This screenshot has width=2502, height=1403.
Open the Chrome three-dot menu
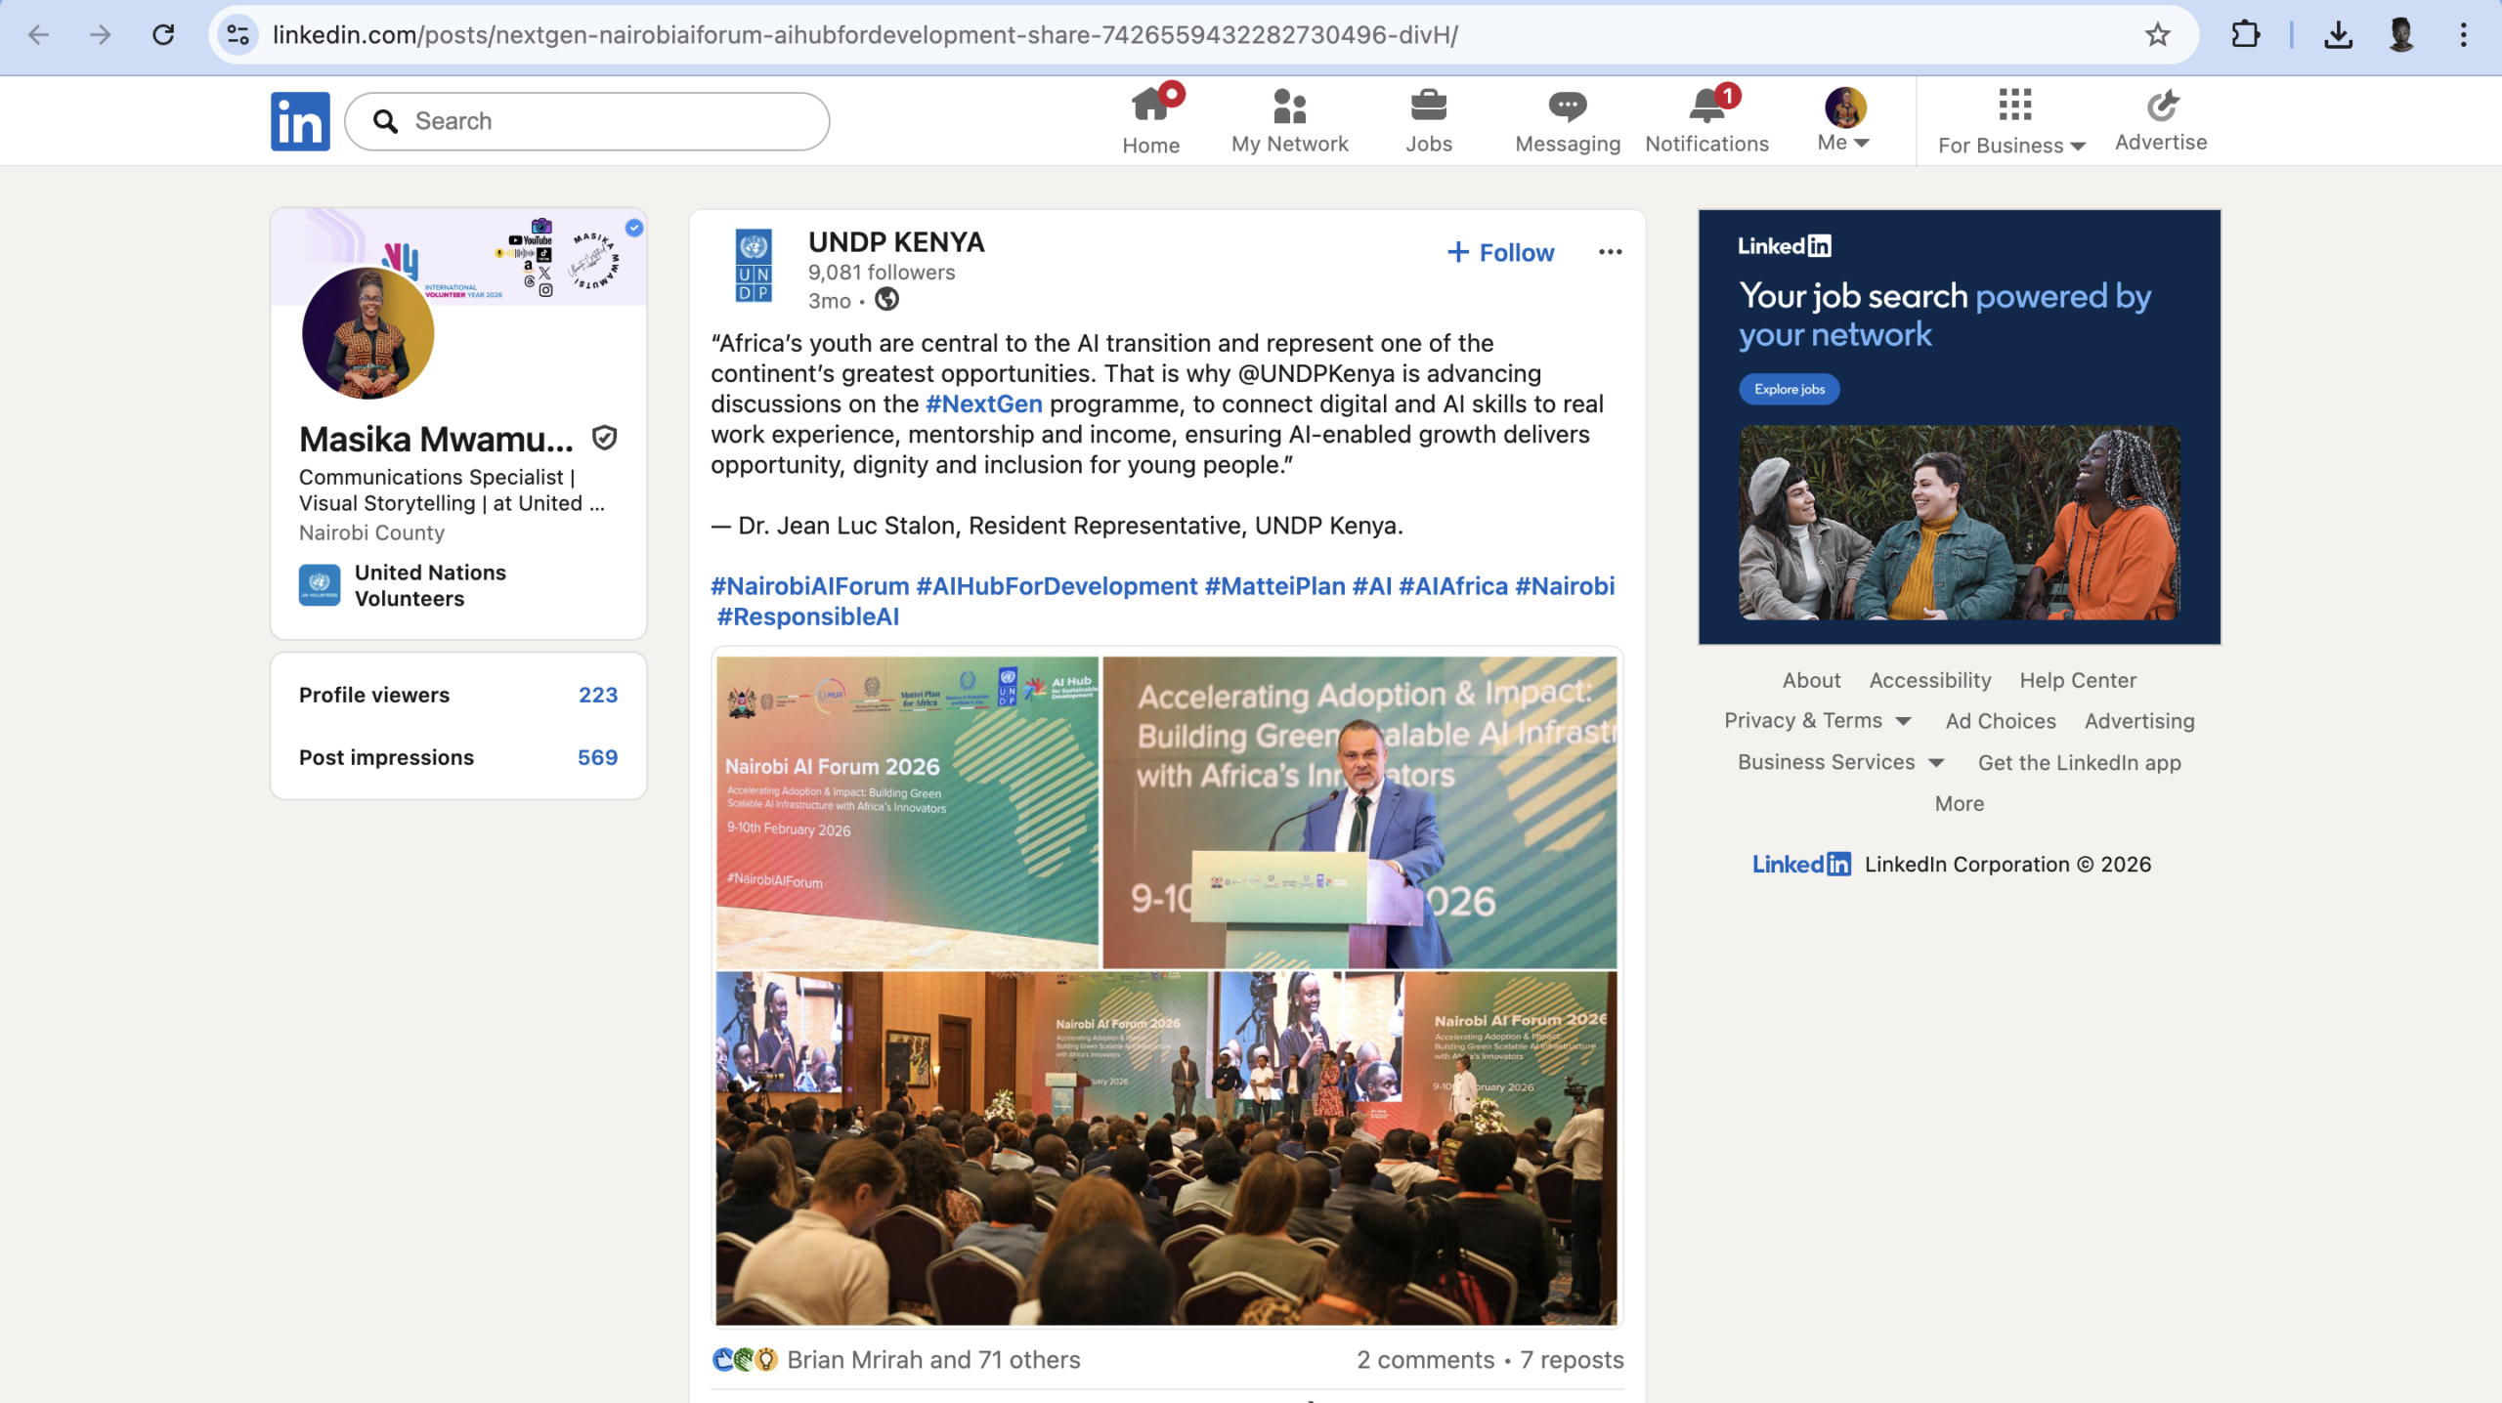point(2463,35)
